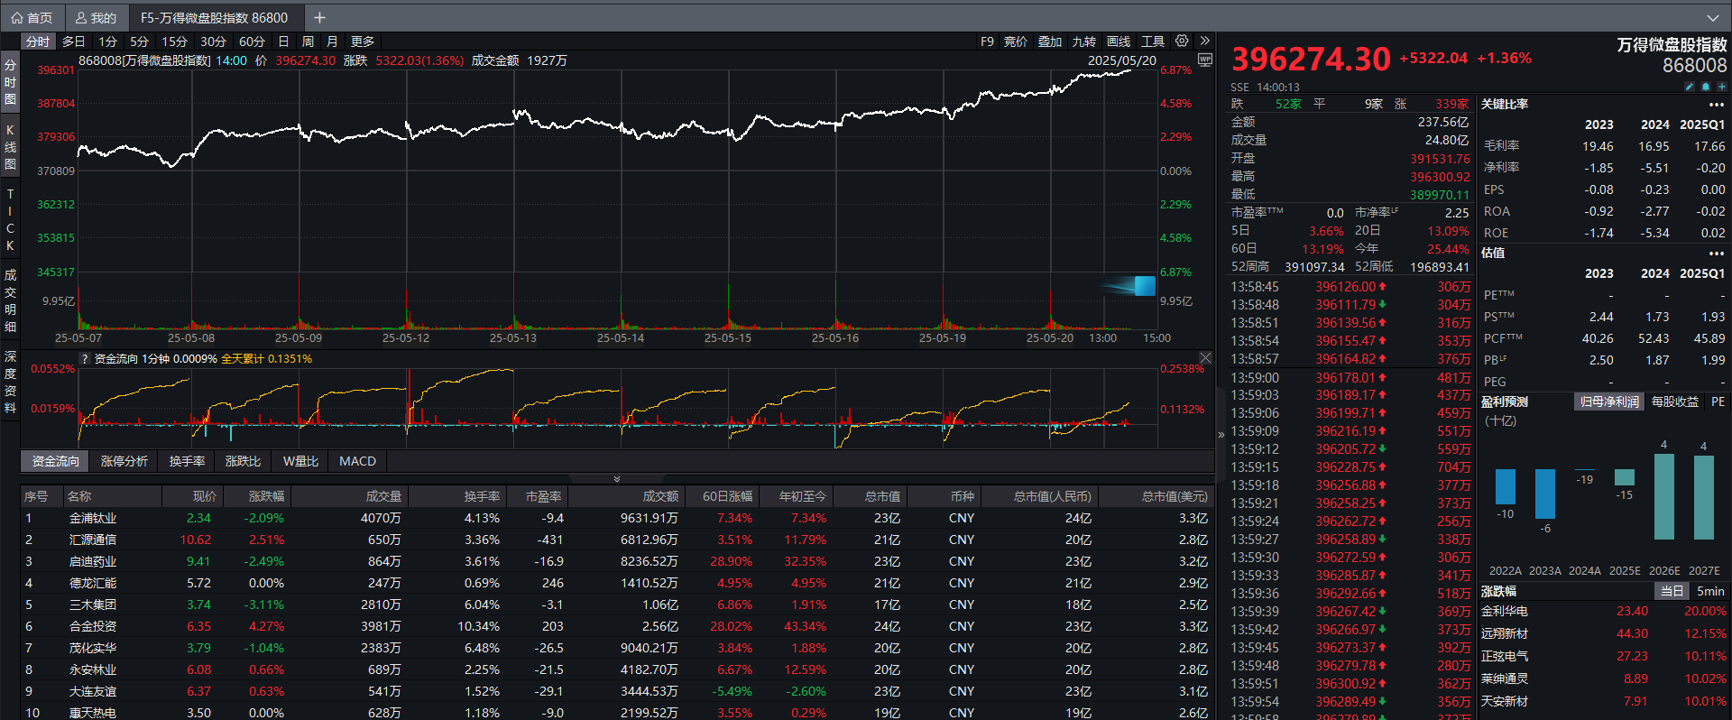
Task: Open new tab with plus button
Action: [319, 17]
